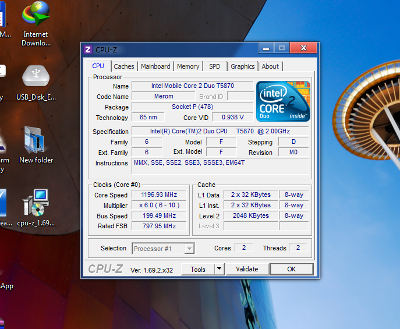
Task: Click the OK button
Action: 291,269
